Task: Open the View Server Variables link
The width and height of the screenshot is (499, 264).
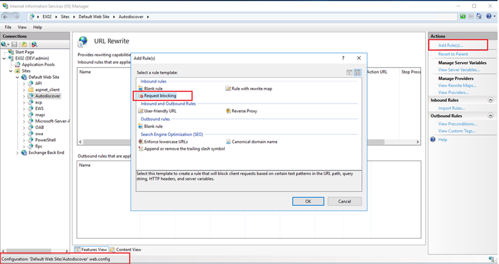Action: [459, 70]
